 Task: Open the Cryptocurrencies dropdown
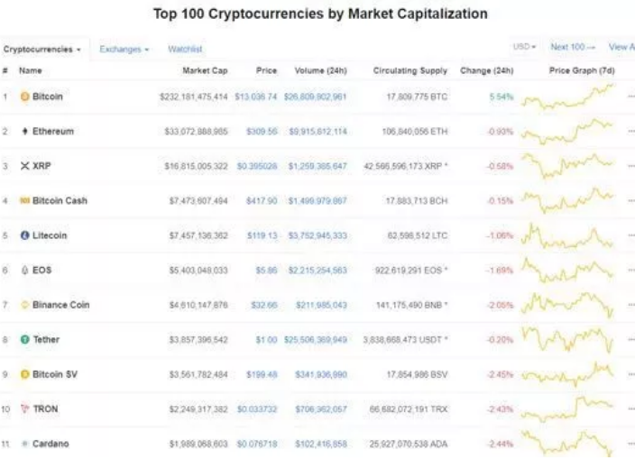(42, 50)
